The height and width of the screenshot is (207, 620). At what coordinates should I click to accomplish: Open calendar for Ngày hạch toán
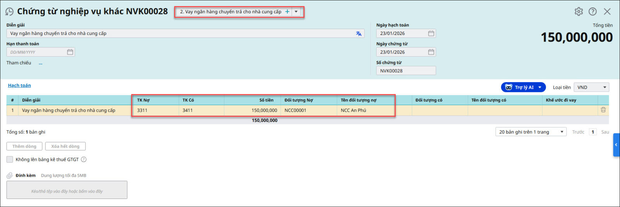pos(431,33)
